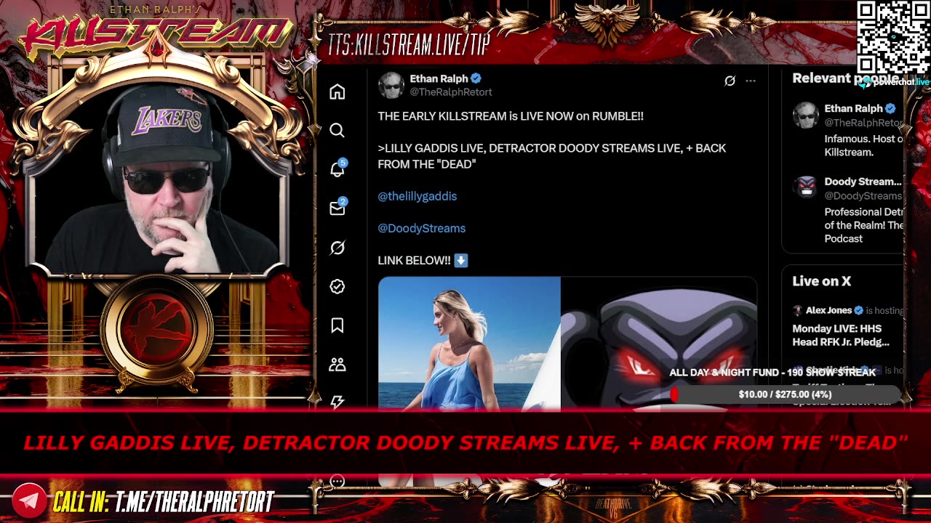Open the Grok icon in sidebar
The image size is (931, 523).
337,248
